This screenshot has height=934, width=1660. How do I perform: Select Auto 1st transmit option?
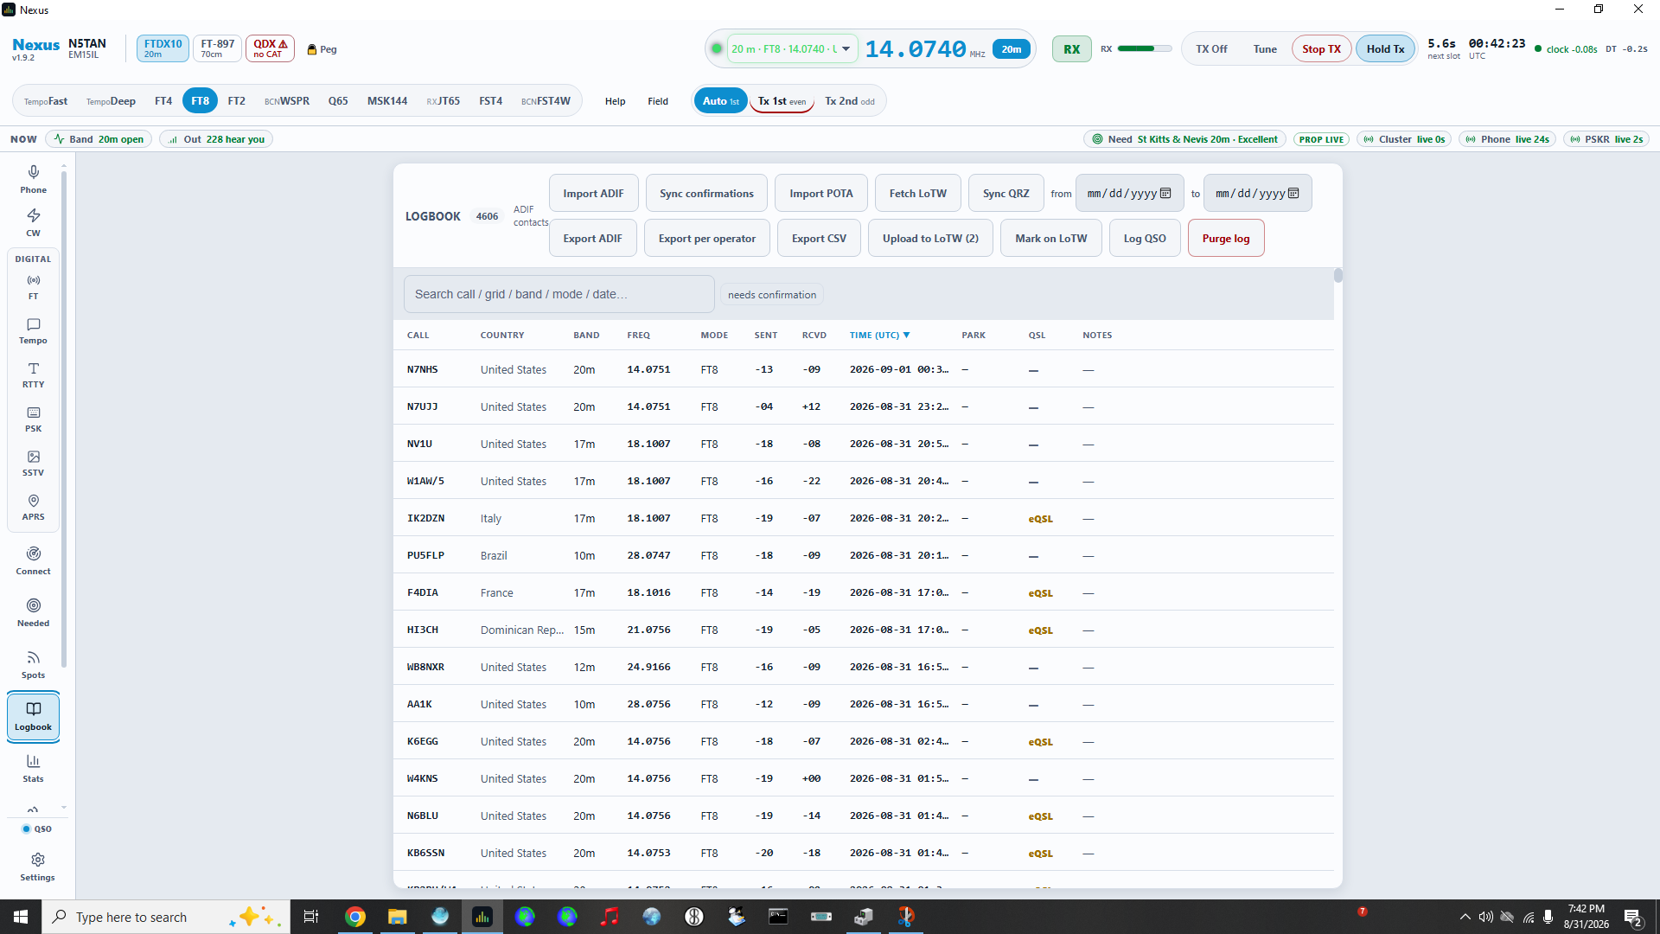(x=720, y=101)
